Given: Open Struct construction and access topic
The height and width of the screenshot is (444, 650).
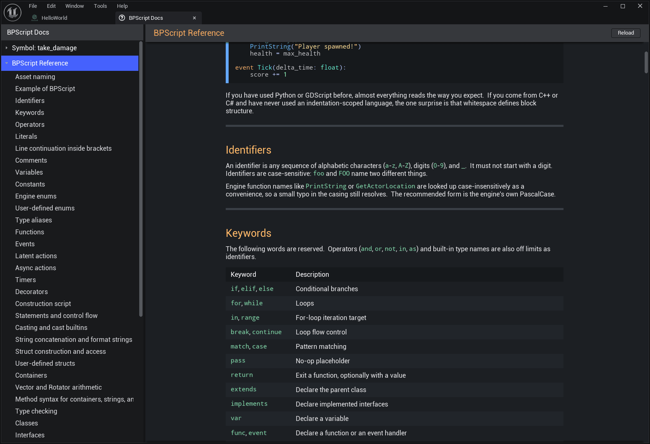Looking at the screenshot, I should 61,351.
